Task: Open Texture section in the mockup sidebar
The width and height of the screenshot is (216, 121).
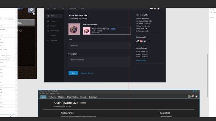Action: [x=53, y=21]
